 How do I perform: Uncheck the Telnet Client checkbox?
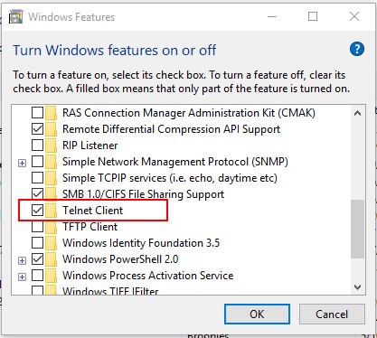coord(37,211)
